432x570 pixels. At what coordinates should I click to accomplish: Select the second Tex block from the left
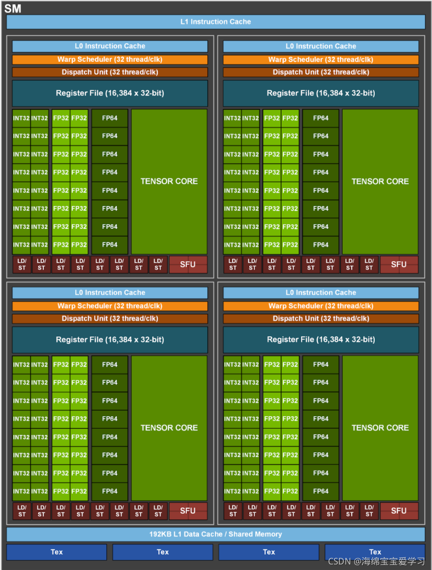tap(163, 552)
